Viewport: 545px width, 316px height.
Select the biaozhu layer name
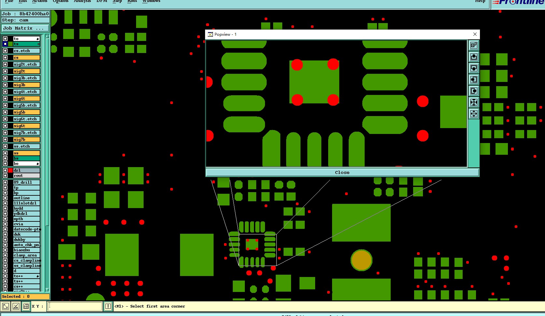[x=26, y=250]
